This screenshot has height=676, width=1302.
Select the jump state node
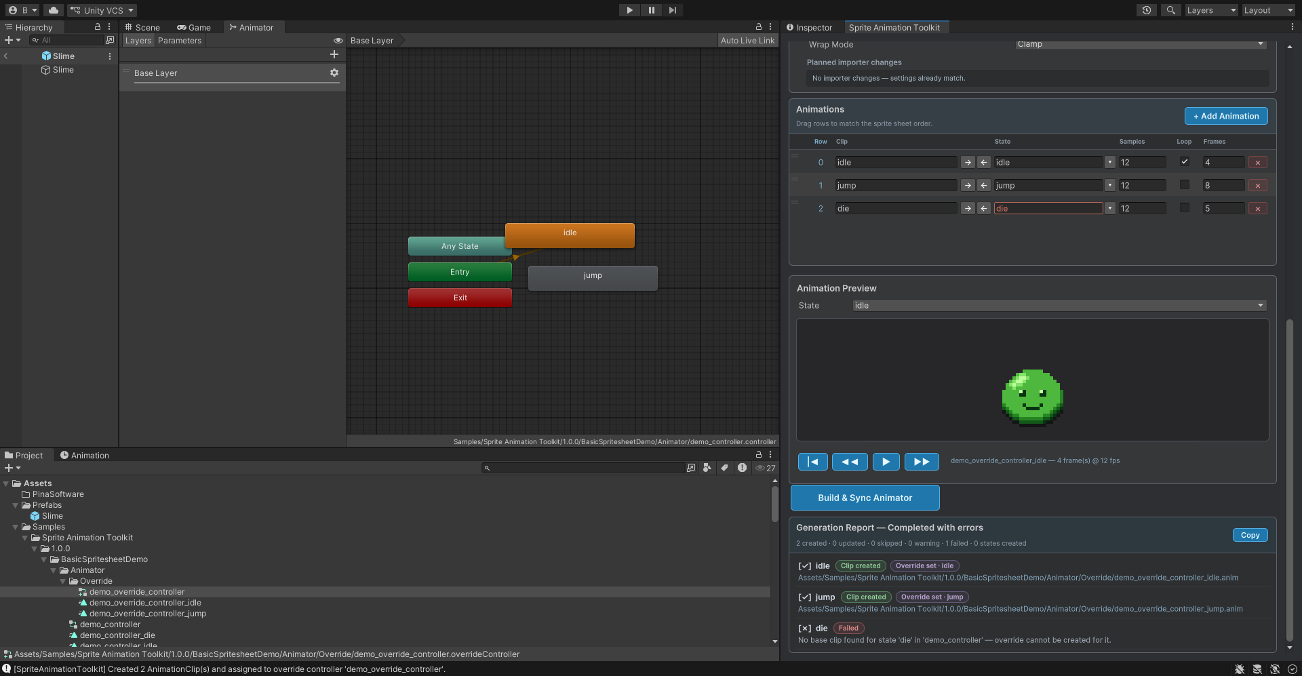tap(593, 278)
